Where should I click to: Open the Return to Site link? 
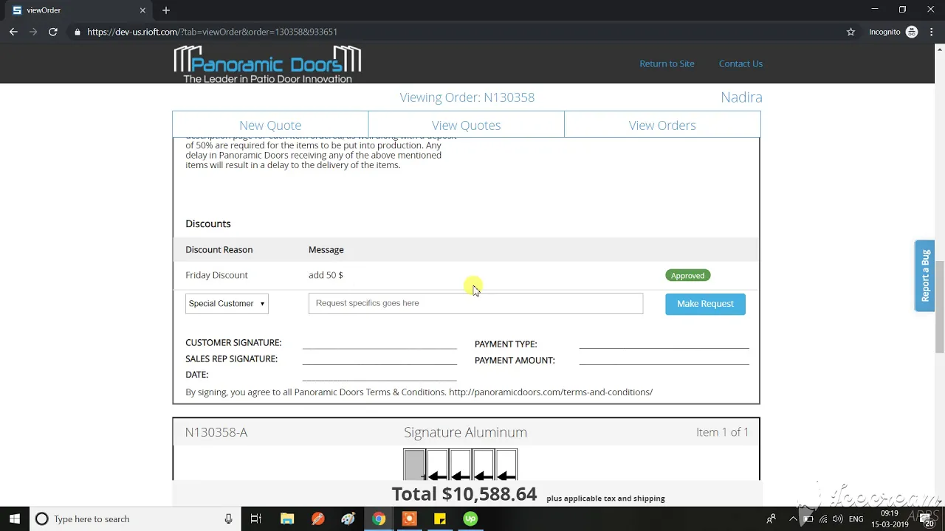point(667,63)
